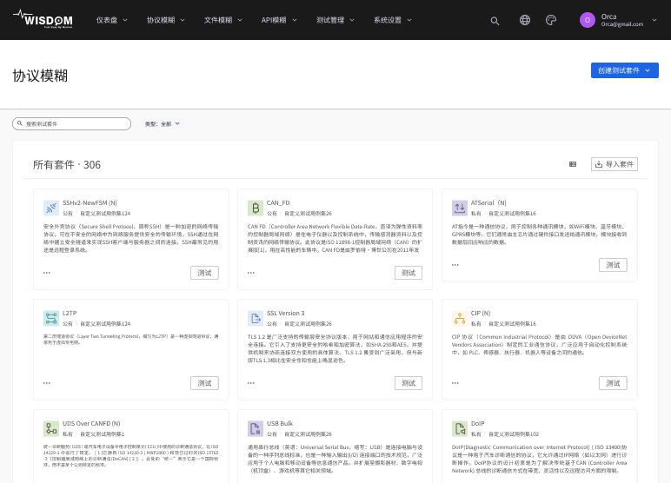
Task: Select the USB Bulk title
Action: [280, 424]
